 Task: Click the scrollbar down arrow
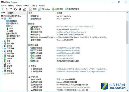click(x=127, y=90)
